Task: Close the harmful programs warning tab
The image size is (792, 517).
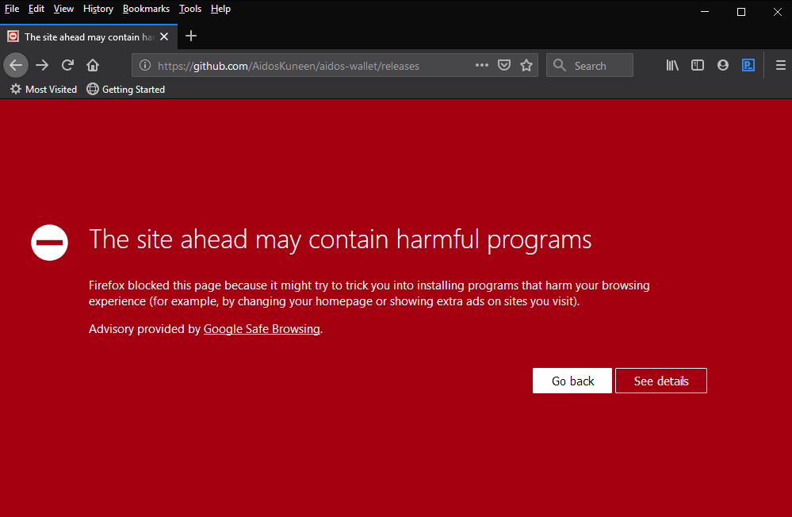Action: tap(164, 37)
